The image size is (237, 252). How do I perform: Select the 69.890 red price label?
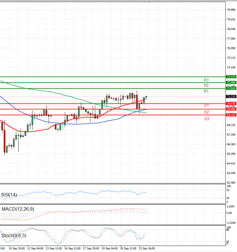click(x=231, y=109)
